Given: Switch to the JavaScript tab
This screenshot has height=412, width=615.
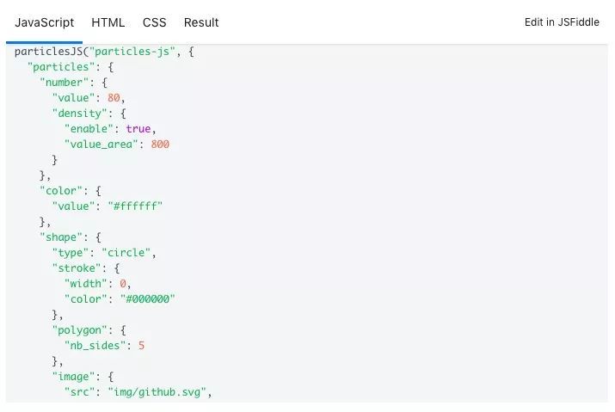Looking at the screenshot, I should tap(44, 22).
